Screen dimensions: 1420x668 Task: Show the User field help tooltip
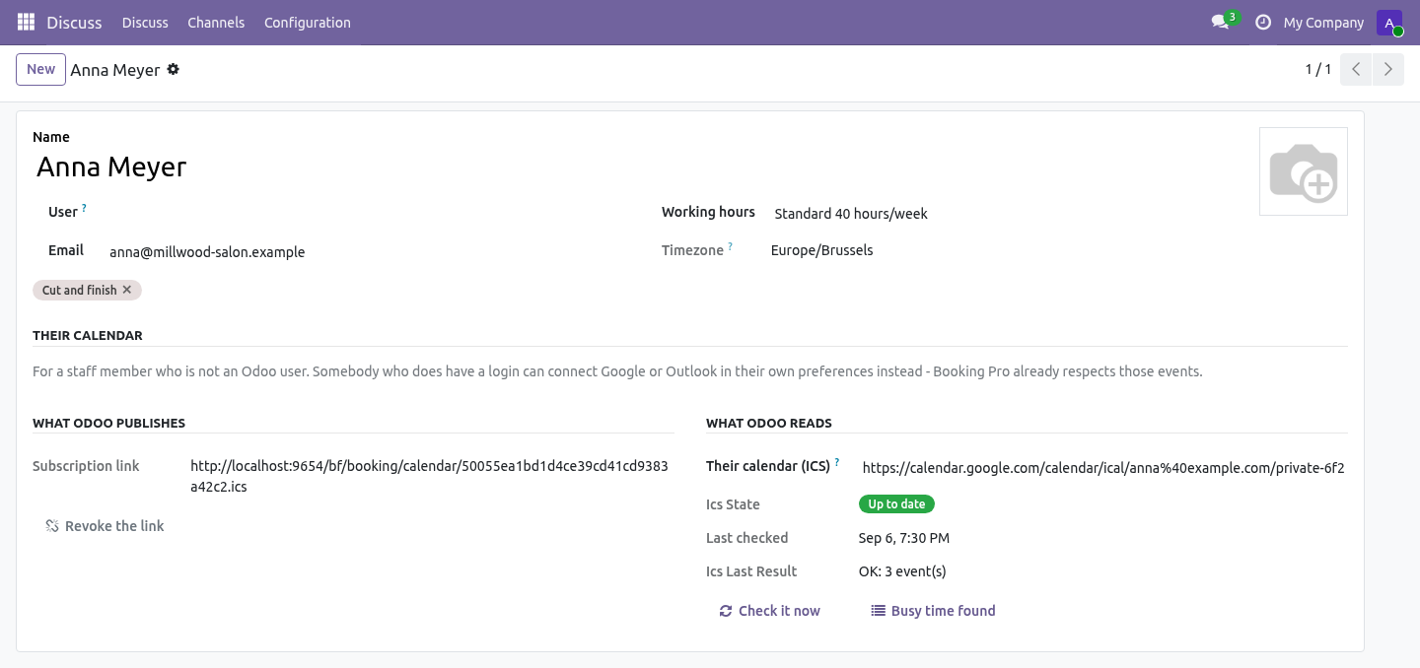(85, 208)
